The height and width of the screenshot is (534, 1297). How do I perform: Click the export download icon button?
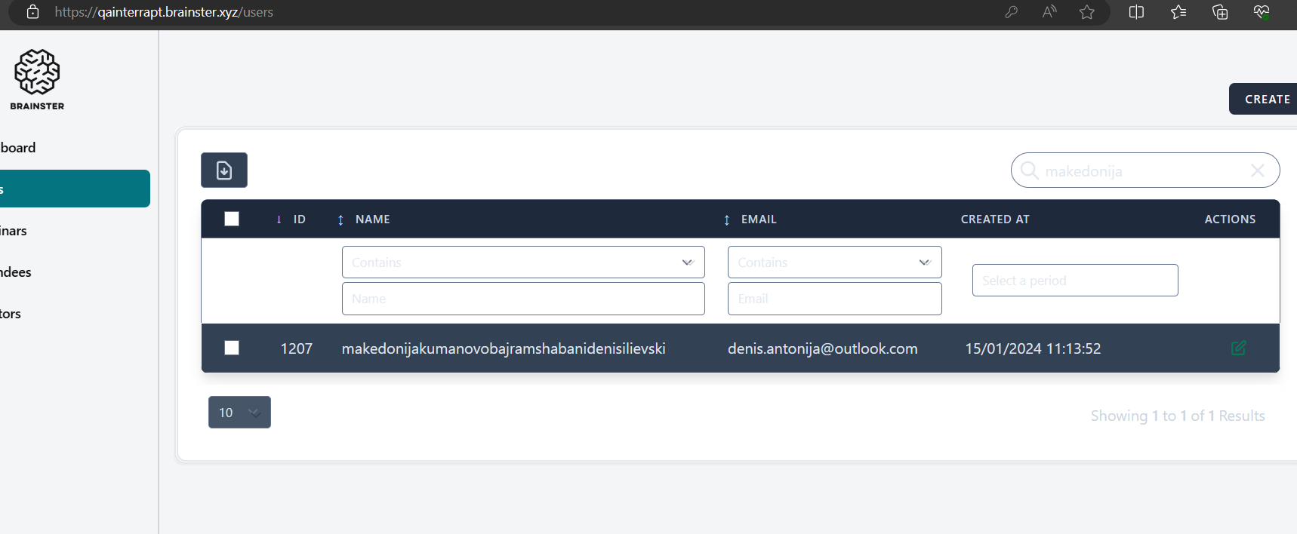tap(224, 170)
